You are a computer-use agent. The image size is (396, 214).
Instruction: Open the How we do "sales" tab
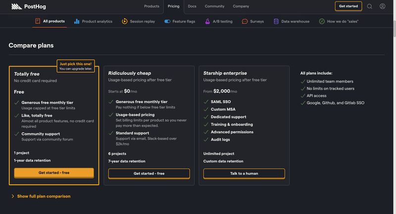coord(339,21)
